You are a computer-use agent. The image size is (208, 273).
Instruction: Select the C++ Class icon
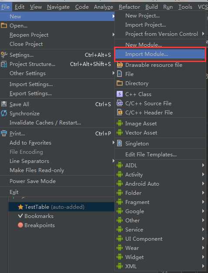pos(120,94)
